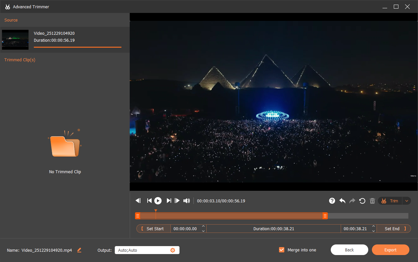View the Trimmed Clip(s) section
Viewport: 418px width, 262px height.
(x=20, y=60)
